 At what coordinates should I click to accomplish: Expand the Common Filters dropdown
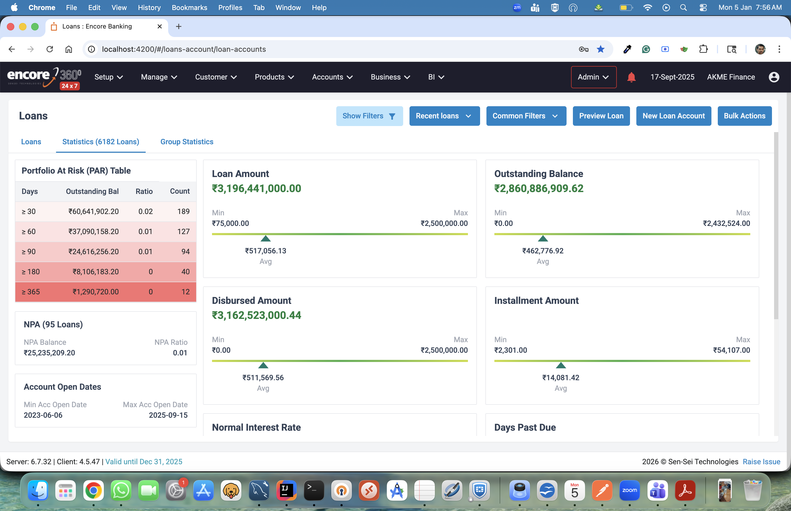tap(526, 116)
